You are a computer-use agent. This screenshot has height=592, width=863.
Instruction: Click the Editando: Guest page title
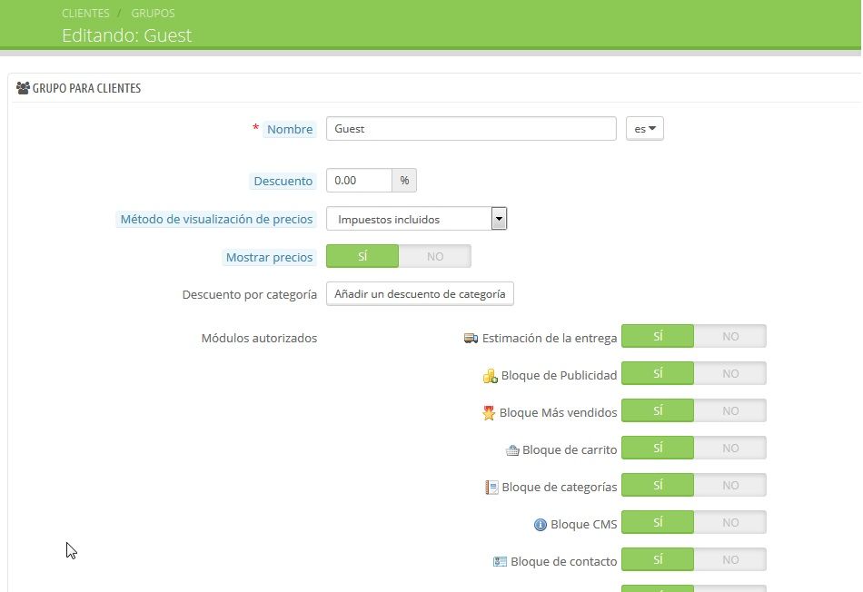[x=126, y=35]
